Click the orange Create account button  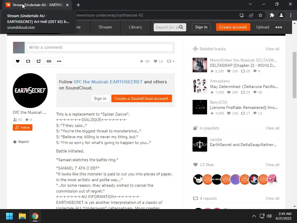coord(233,27)
